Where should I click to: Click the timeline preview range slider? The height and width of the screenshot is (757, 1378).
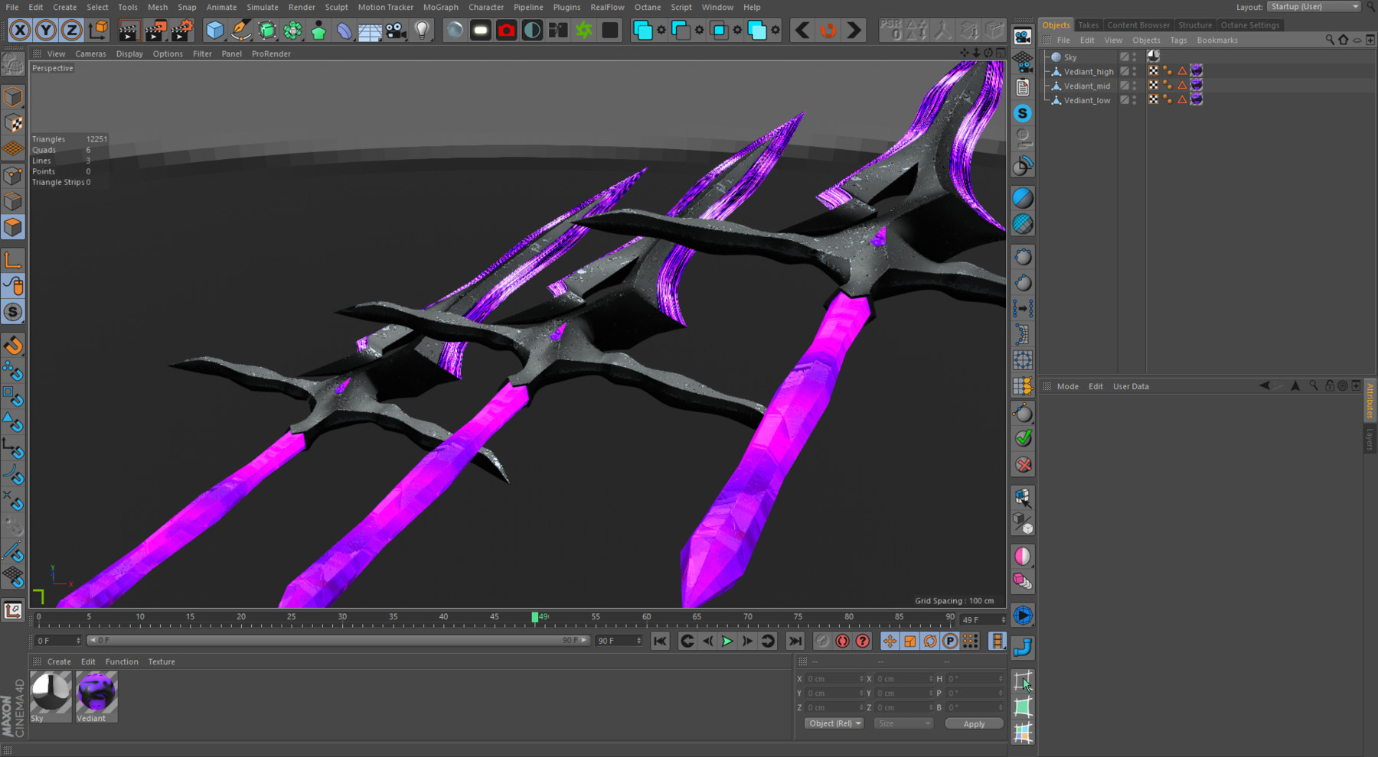pos(338,641)
